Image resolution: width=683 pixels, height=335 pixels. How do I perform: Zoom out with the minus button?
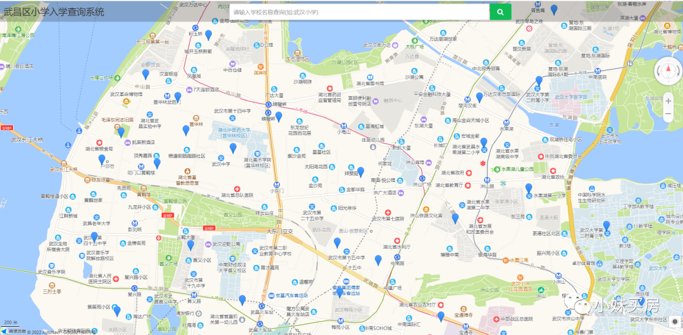tap(668, 114)
